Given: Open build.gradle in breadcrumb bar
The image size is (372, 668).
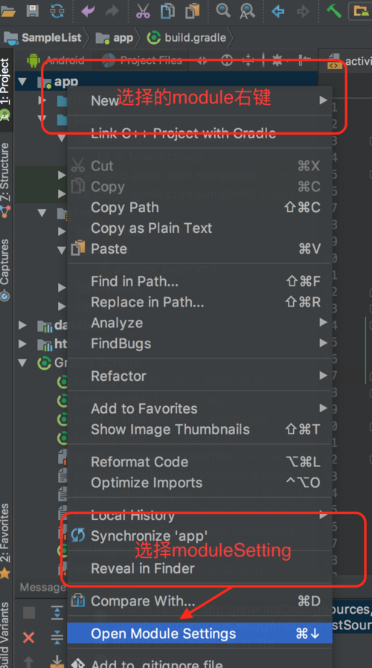Looking at the screenshot, I should 187,37.
